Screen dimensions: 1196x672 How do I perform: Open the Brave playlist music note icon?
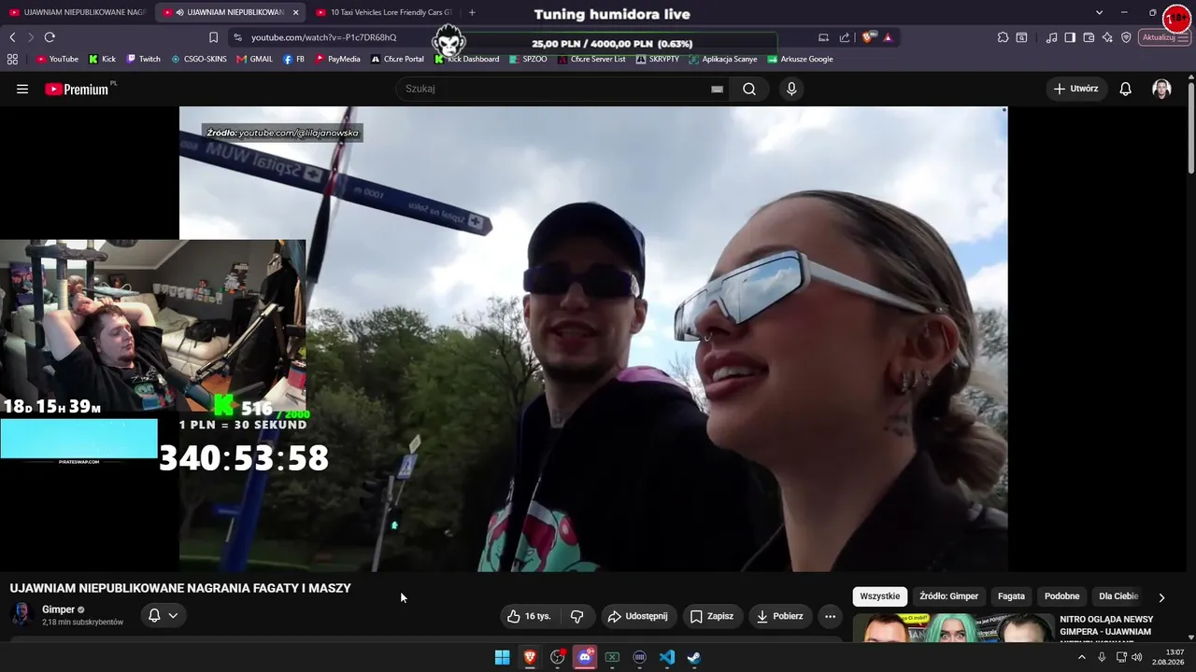click(1052, 37)
